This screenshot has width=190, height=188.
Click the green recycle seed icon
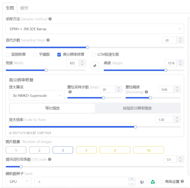[x=153, y=182]
